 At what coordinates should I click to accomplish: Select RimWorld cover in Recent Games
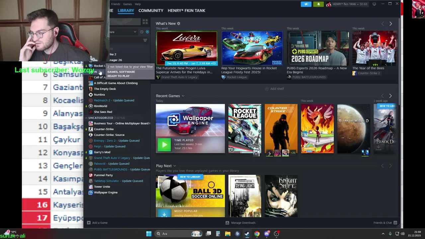click(x=354, y=128)
